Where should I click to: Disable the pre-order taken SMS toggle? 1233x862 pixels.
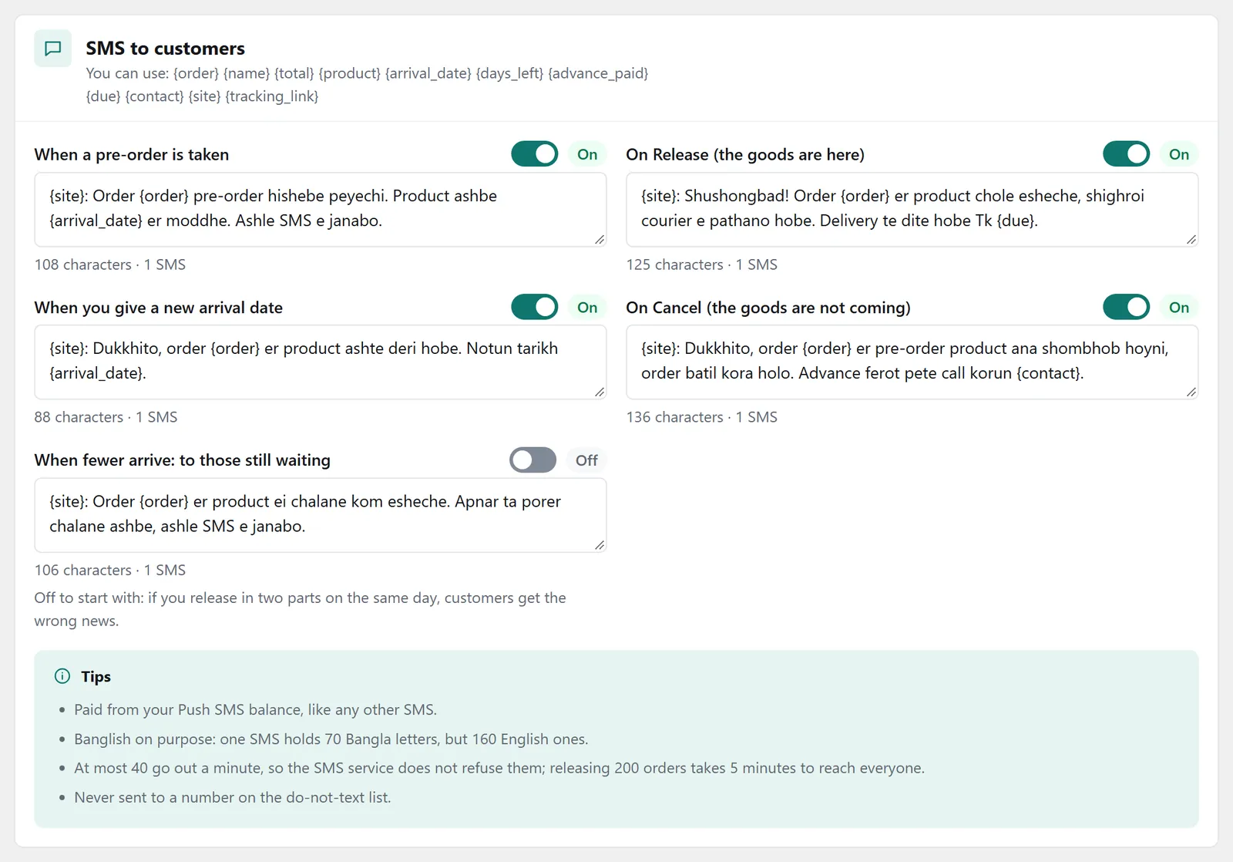(535, 154)
